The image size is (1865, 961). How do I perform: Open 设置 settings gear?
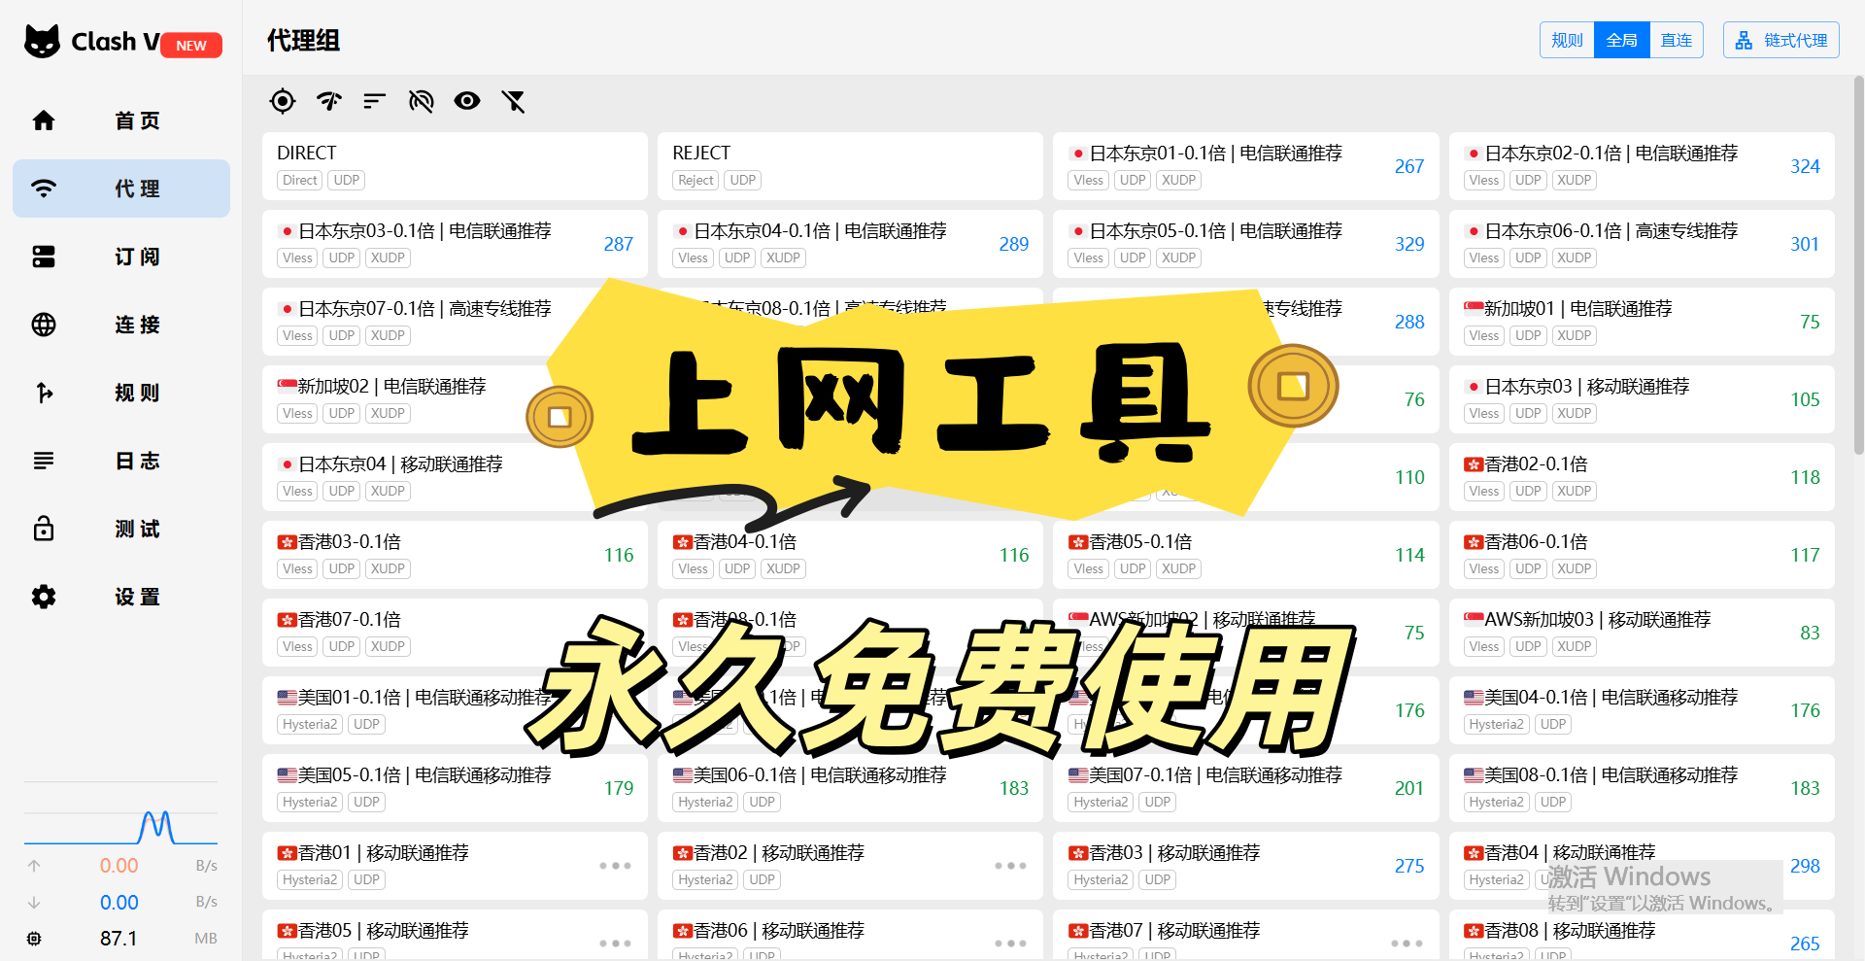pyautogui.click(x=44, y=597)
